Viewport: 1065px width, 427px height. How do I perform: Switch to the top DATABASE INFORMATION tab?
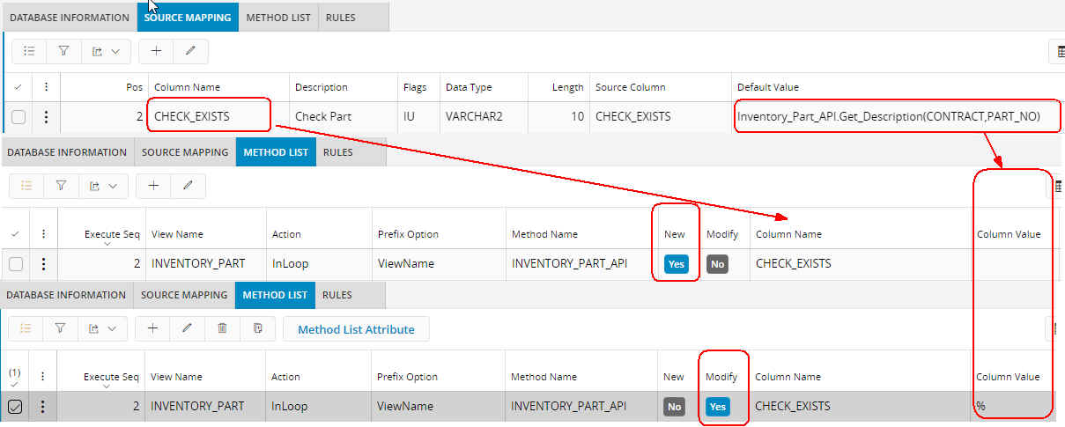click(69, 17)
